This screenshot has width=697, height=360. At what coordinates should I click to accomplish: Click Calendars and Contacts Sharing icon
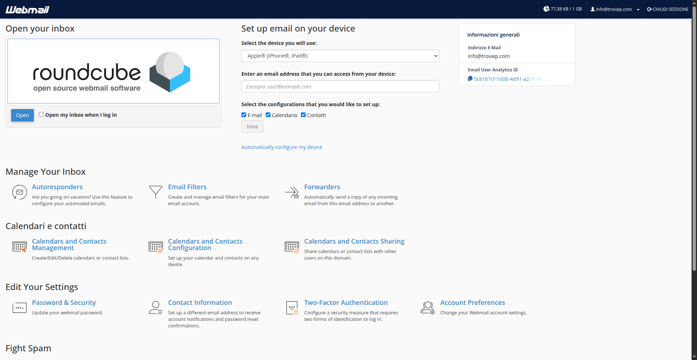point(292,247)
